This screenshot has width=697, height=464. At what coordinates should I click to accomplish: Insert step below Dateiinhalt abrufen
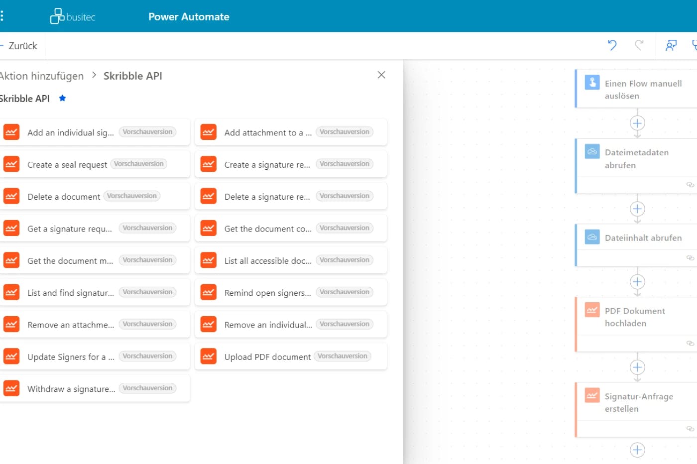pos(637,282)
